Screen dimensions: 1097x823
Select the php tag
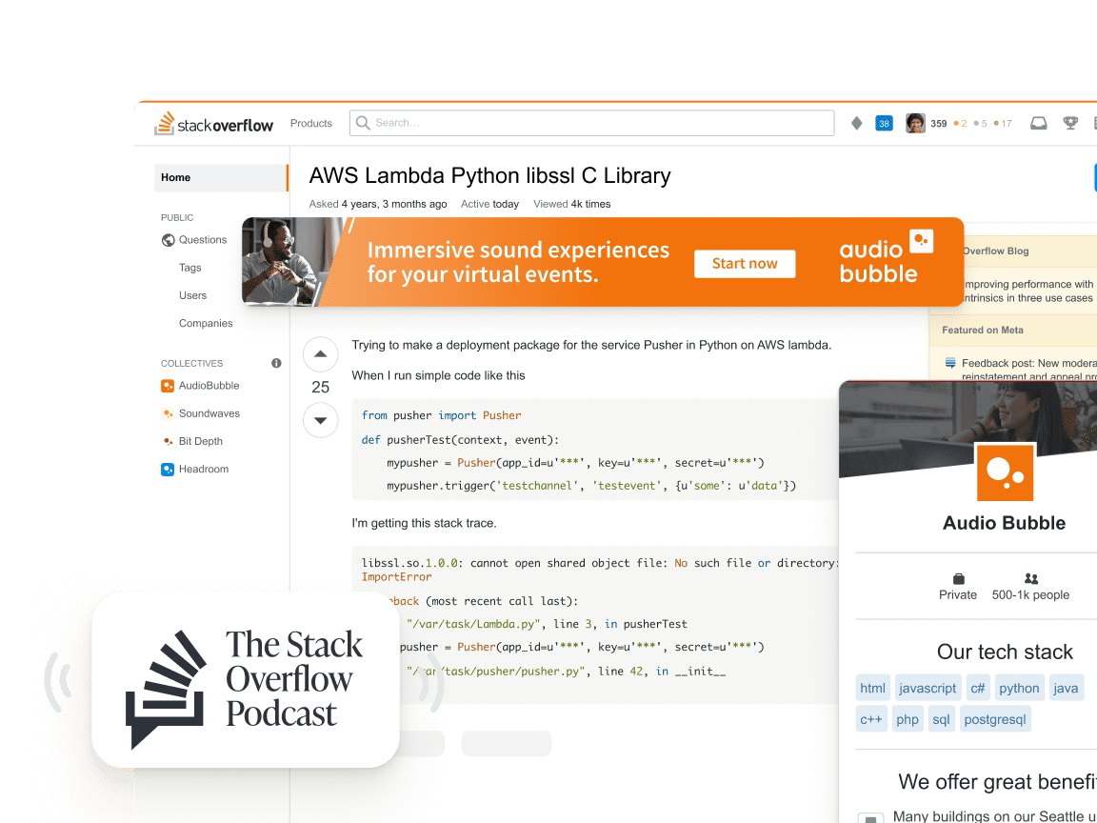click(x=908, y=719)
